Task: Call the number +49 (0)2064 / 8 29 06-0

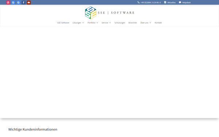Action: coord(151,3)
